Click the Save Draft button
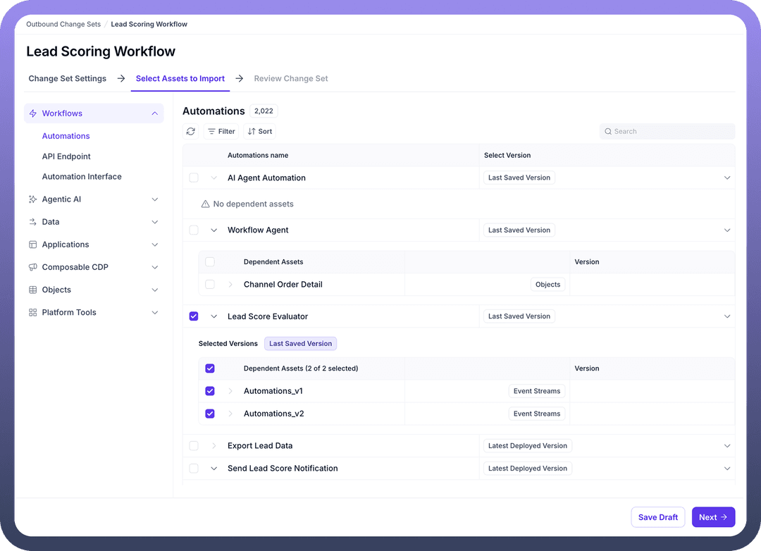This screenshot has height=551, width=761. 657,517
